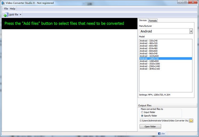Switch to the Formats tab
Screen dimensions: 199x137
[x=153, y=21]
